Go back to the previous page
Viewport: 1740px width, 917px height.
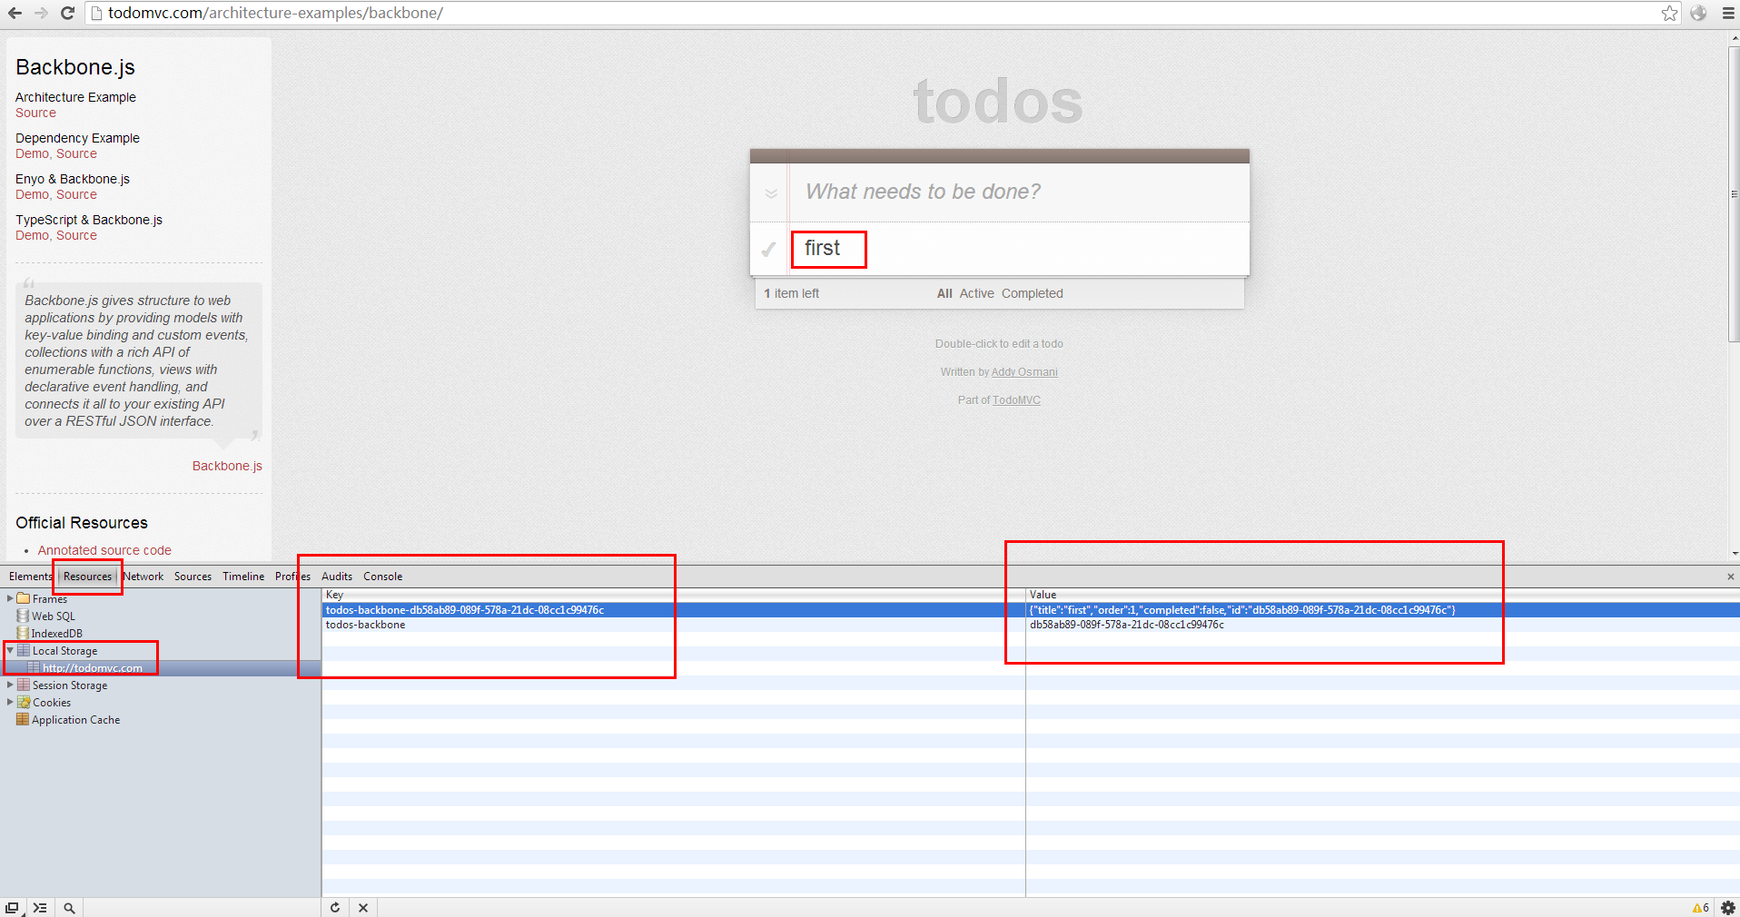tap(15, 13)
